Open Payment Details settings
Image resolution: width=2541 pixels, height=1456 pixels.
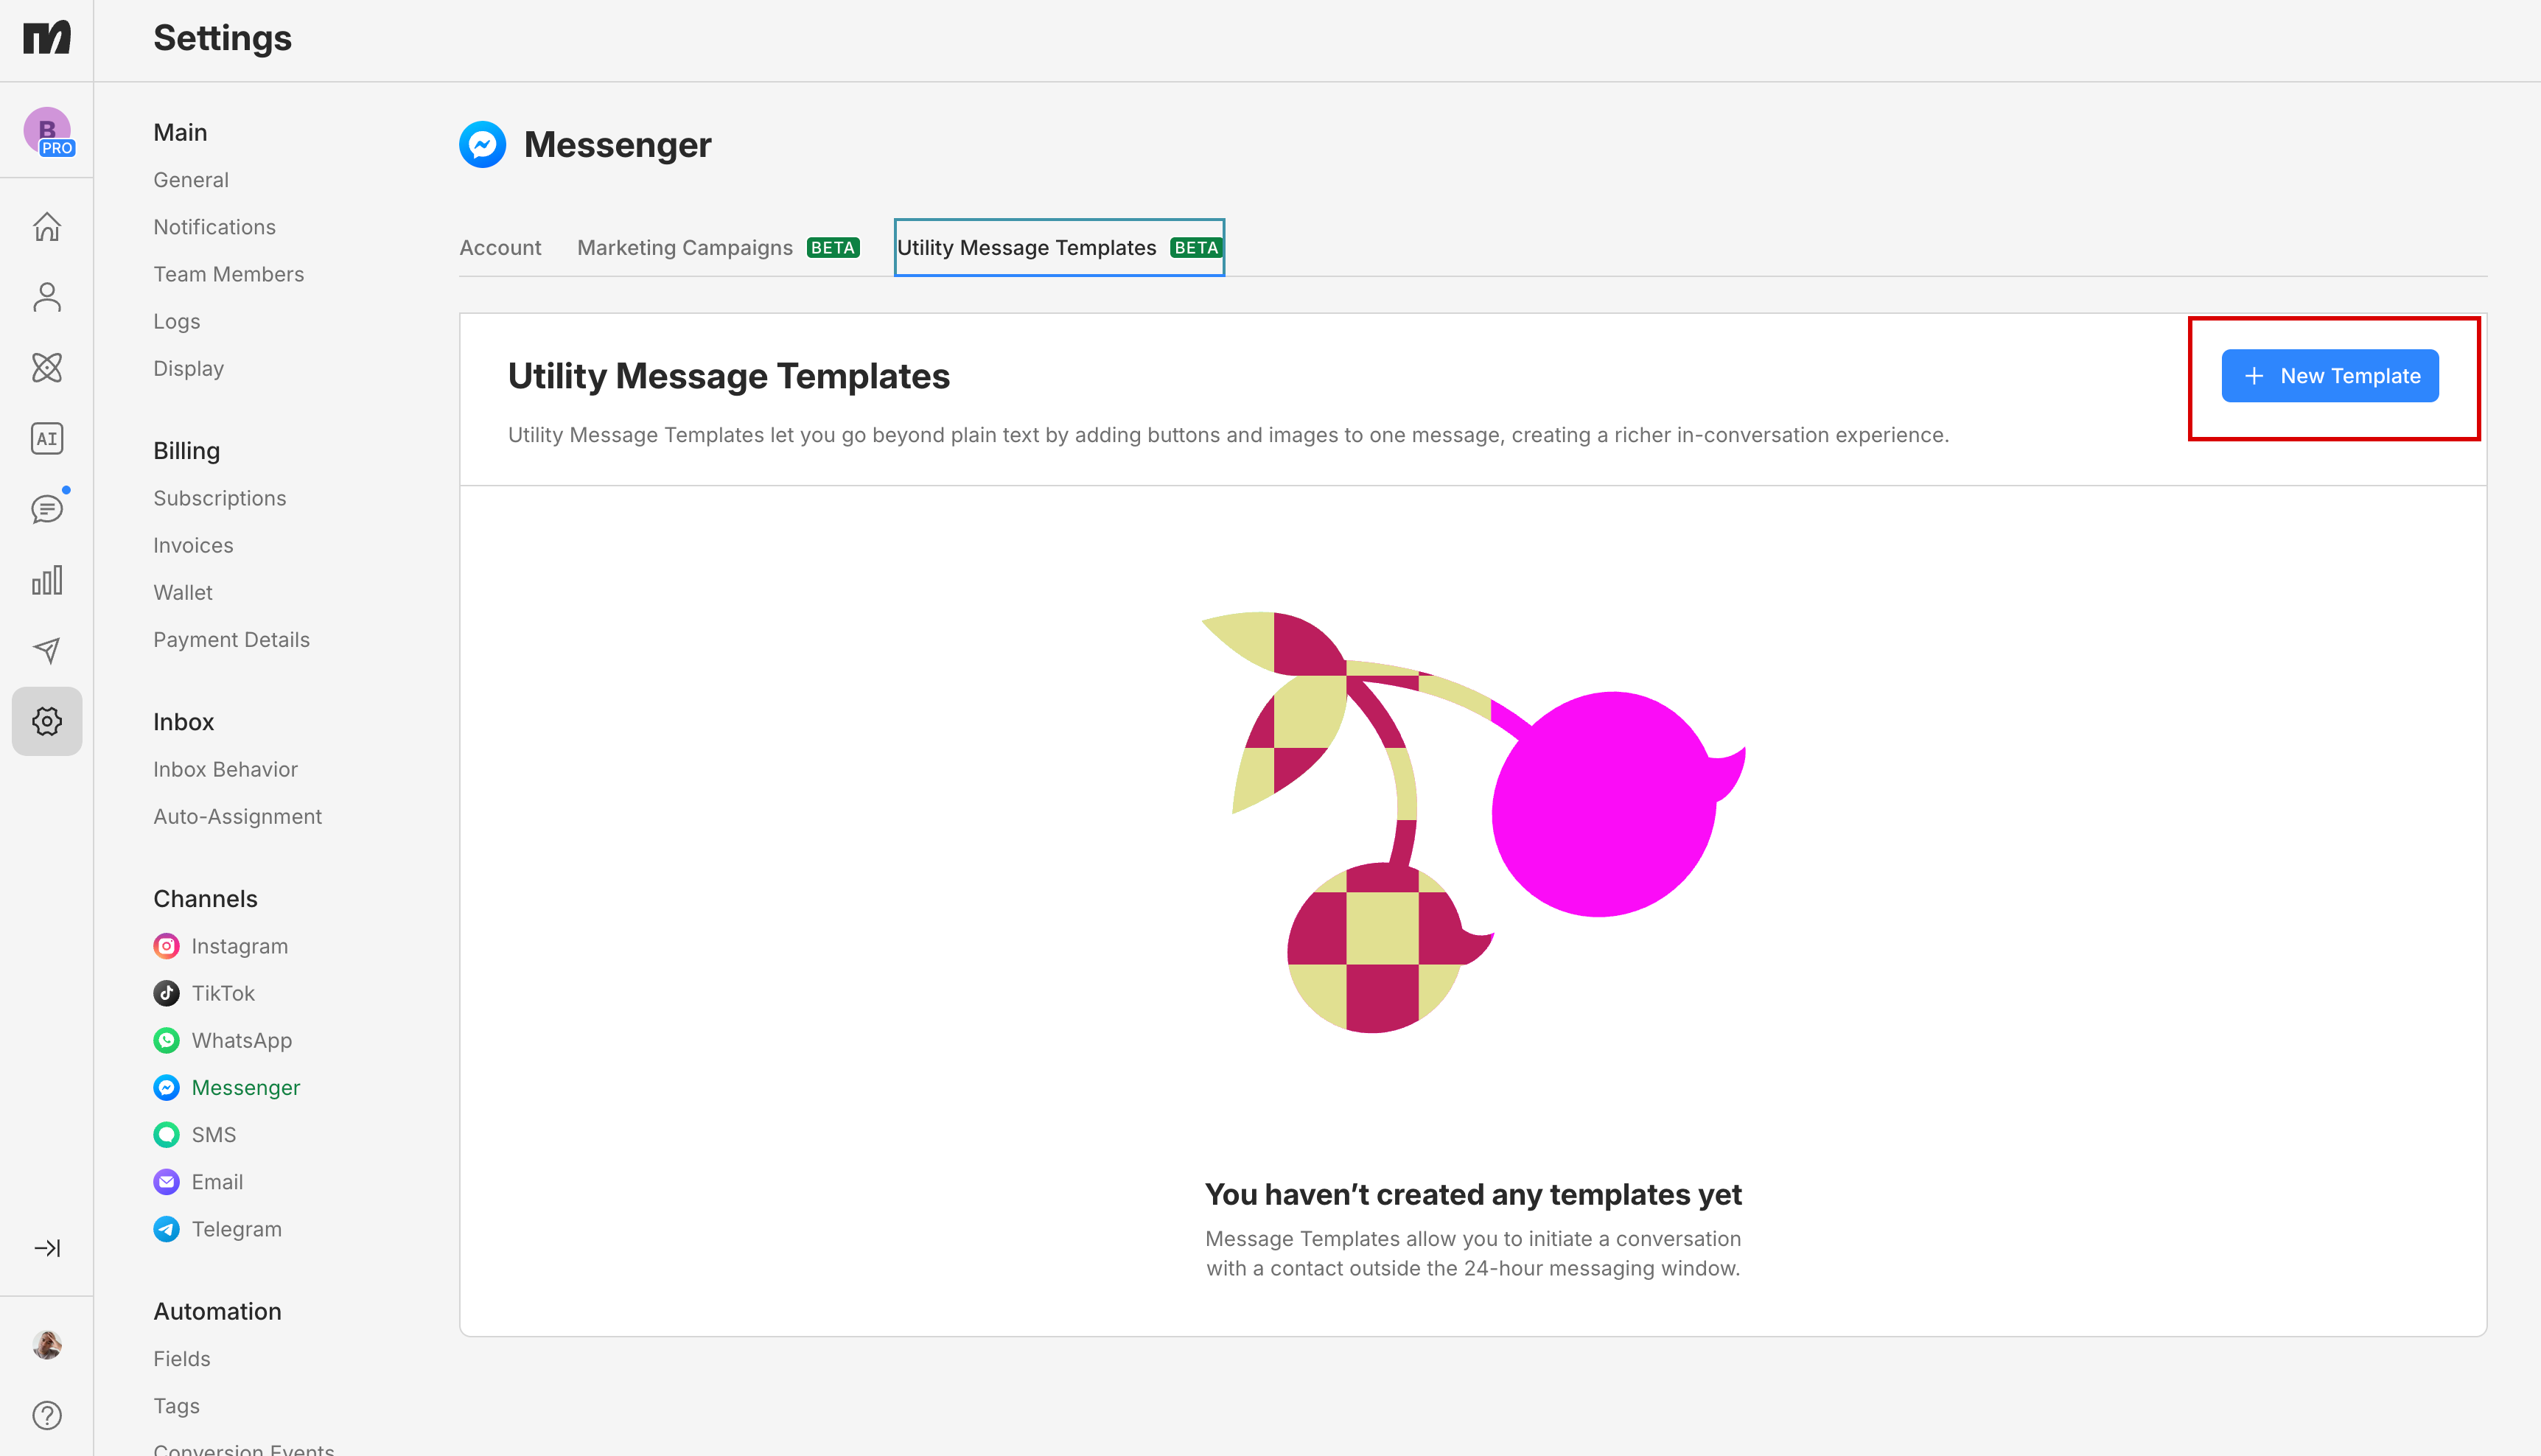231,639
